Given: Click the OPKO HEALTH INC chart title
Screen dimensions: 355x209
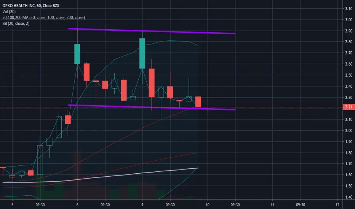Looking at the screenshot, I should point(31,5).
